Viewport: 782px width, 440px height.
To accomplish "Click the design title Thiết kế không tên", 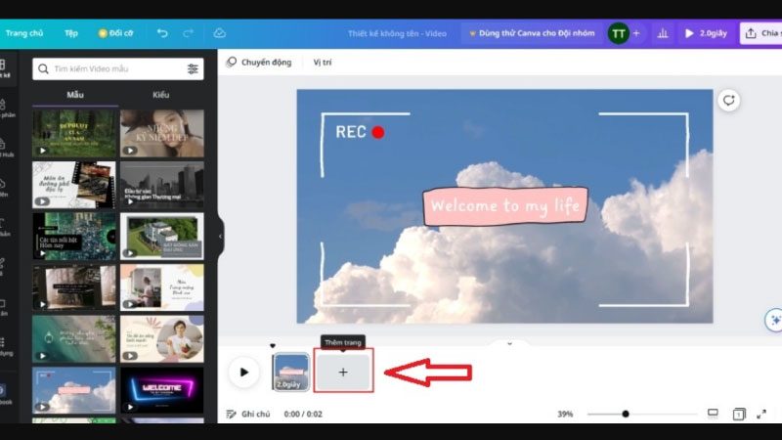I will [x=397, y=33].
